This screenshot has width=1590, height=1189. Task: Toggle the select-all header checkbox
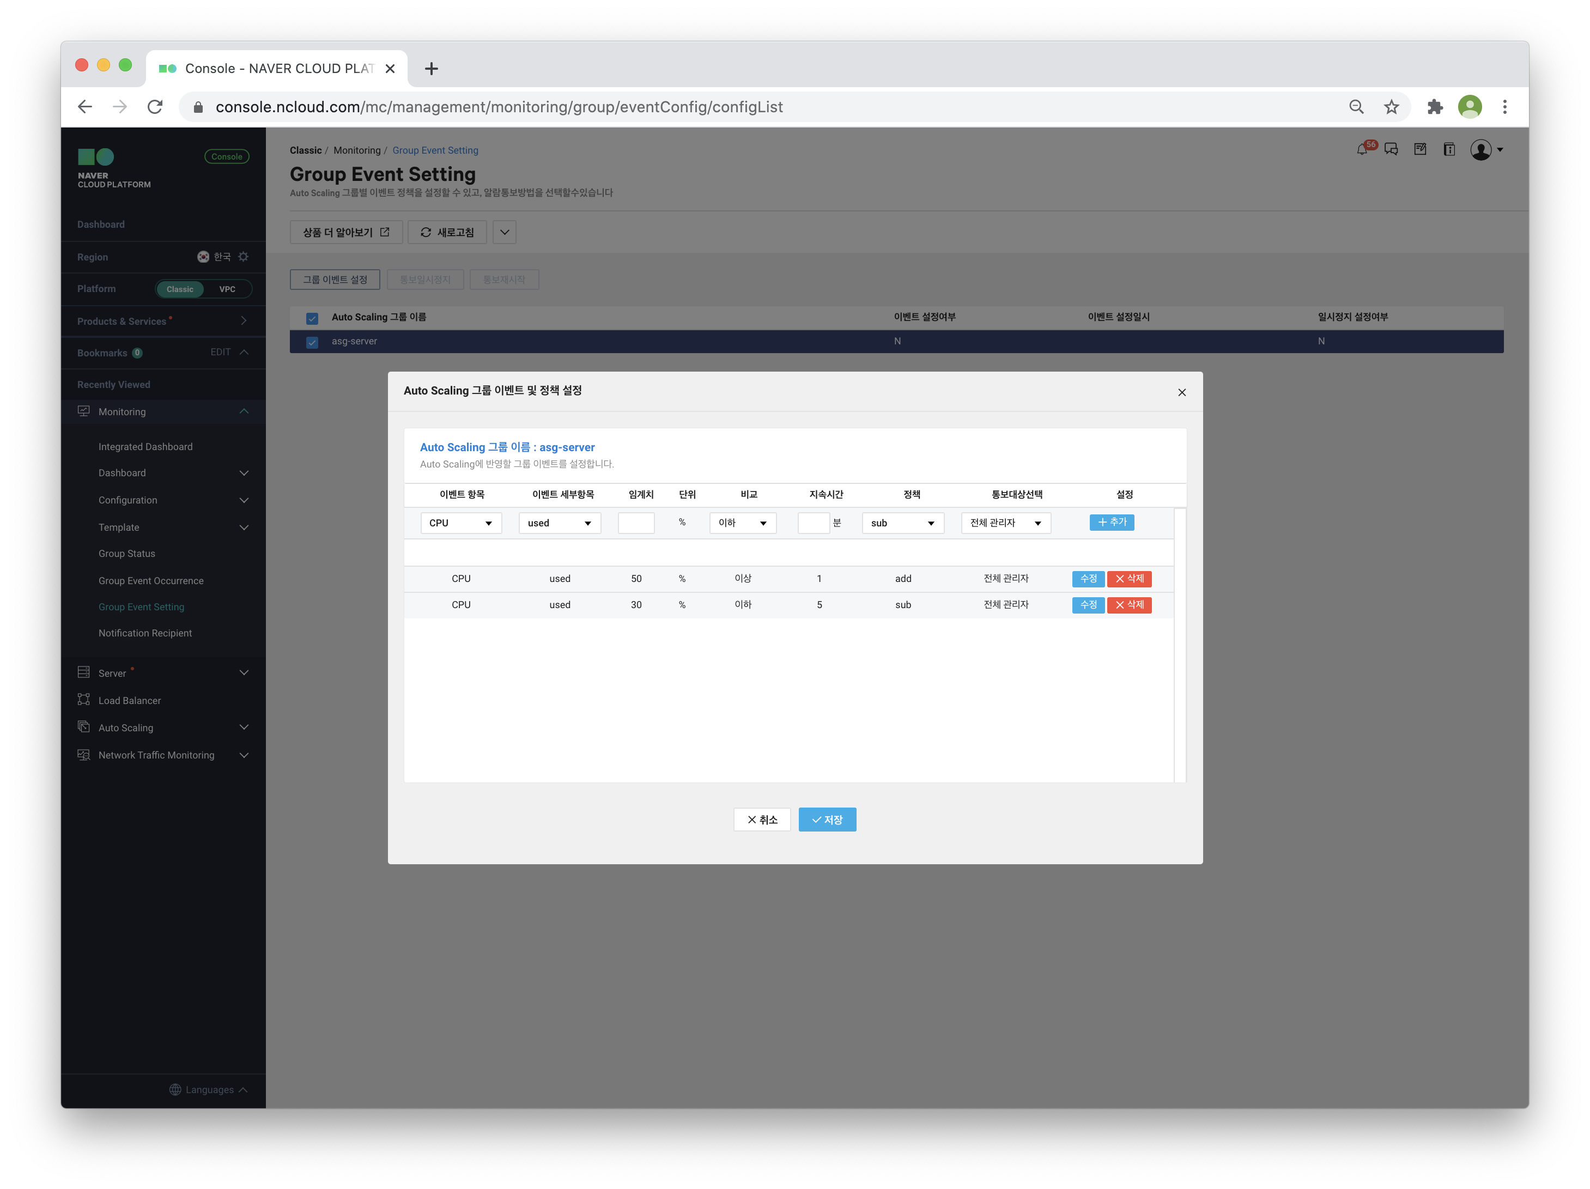point(312,318)
